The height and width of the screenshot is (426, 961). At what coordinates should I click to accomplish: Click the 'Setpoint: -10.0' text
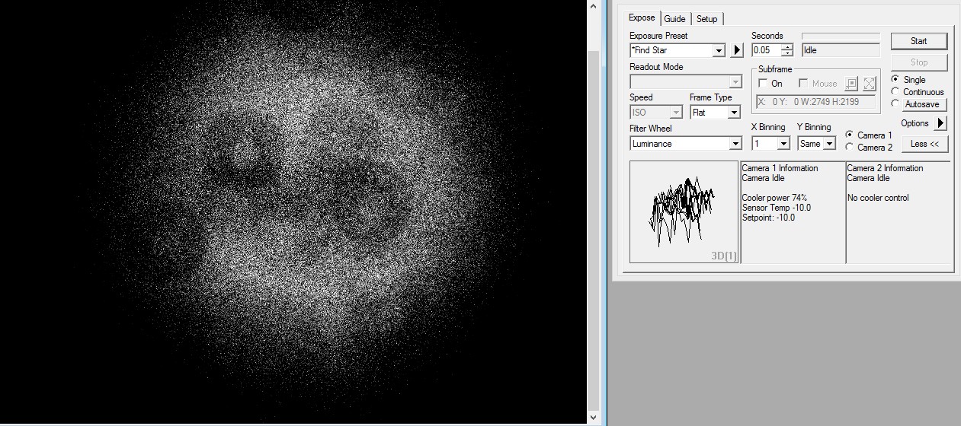tap(768, 218)
